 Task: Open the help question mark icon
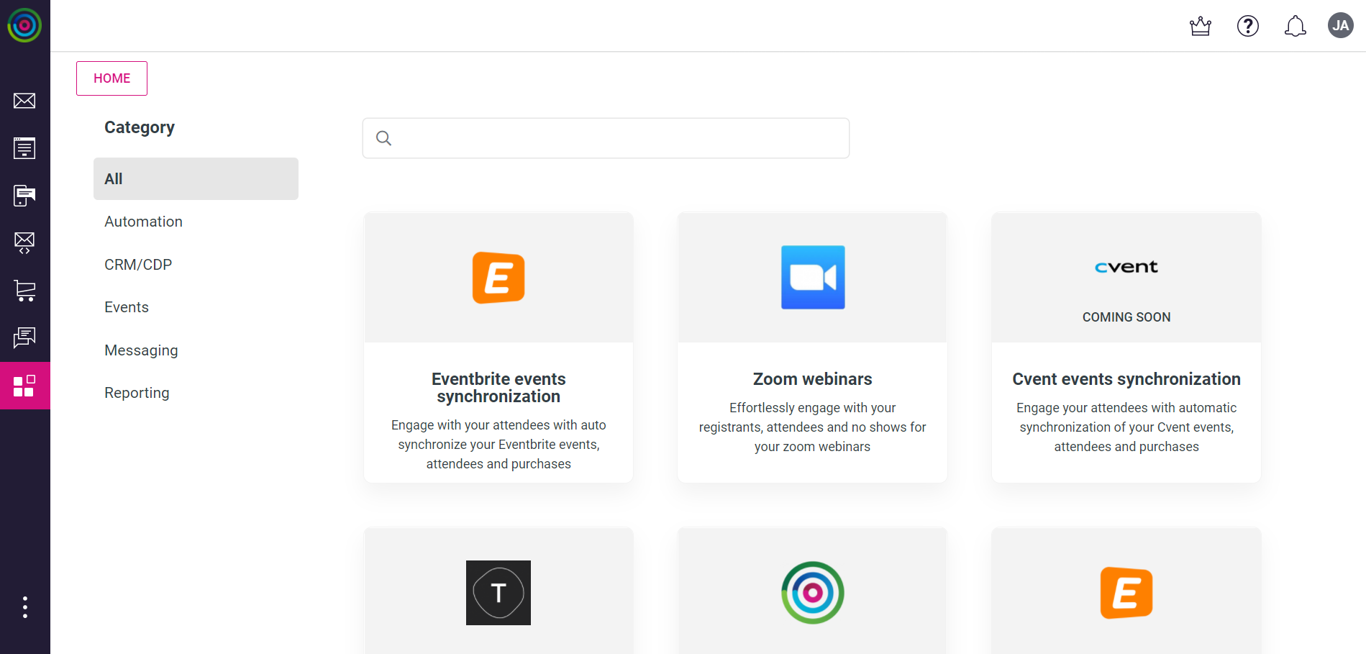pyautogui.click(x=1247, y=26)
